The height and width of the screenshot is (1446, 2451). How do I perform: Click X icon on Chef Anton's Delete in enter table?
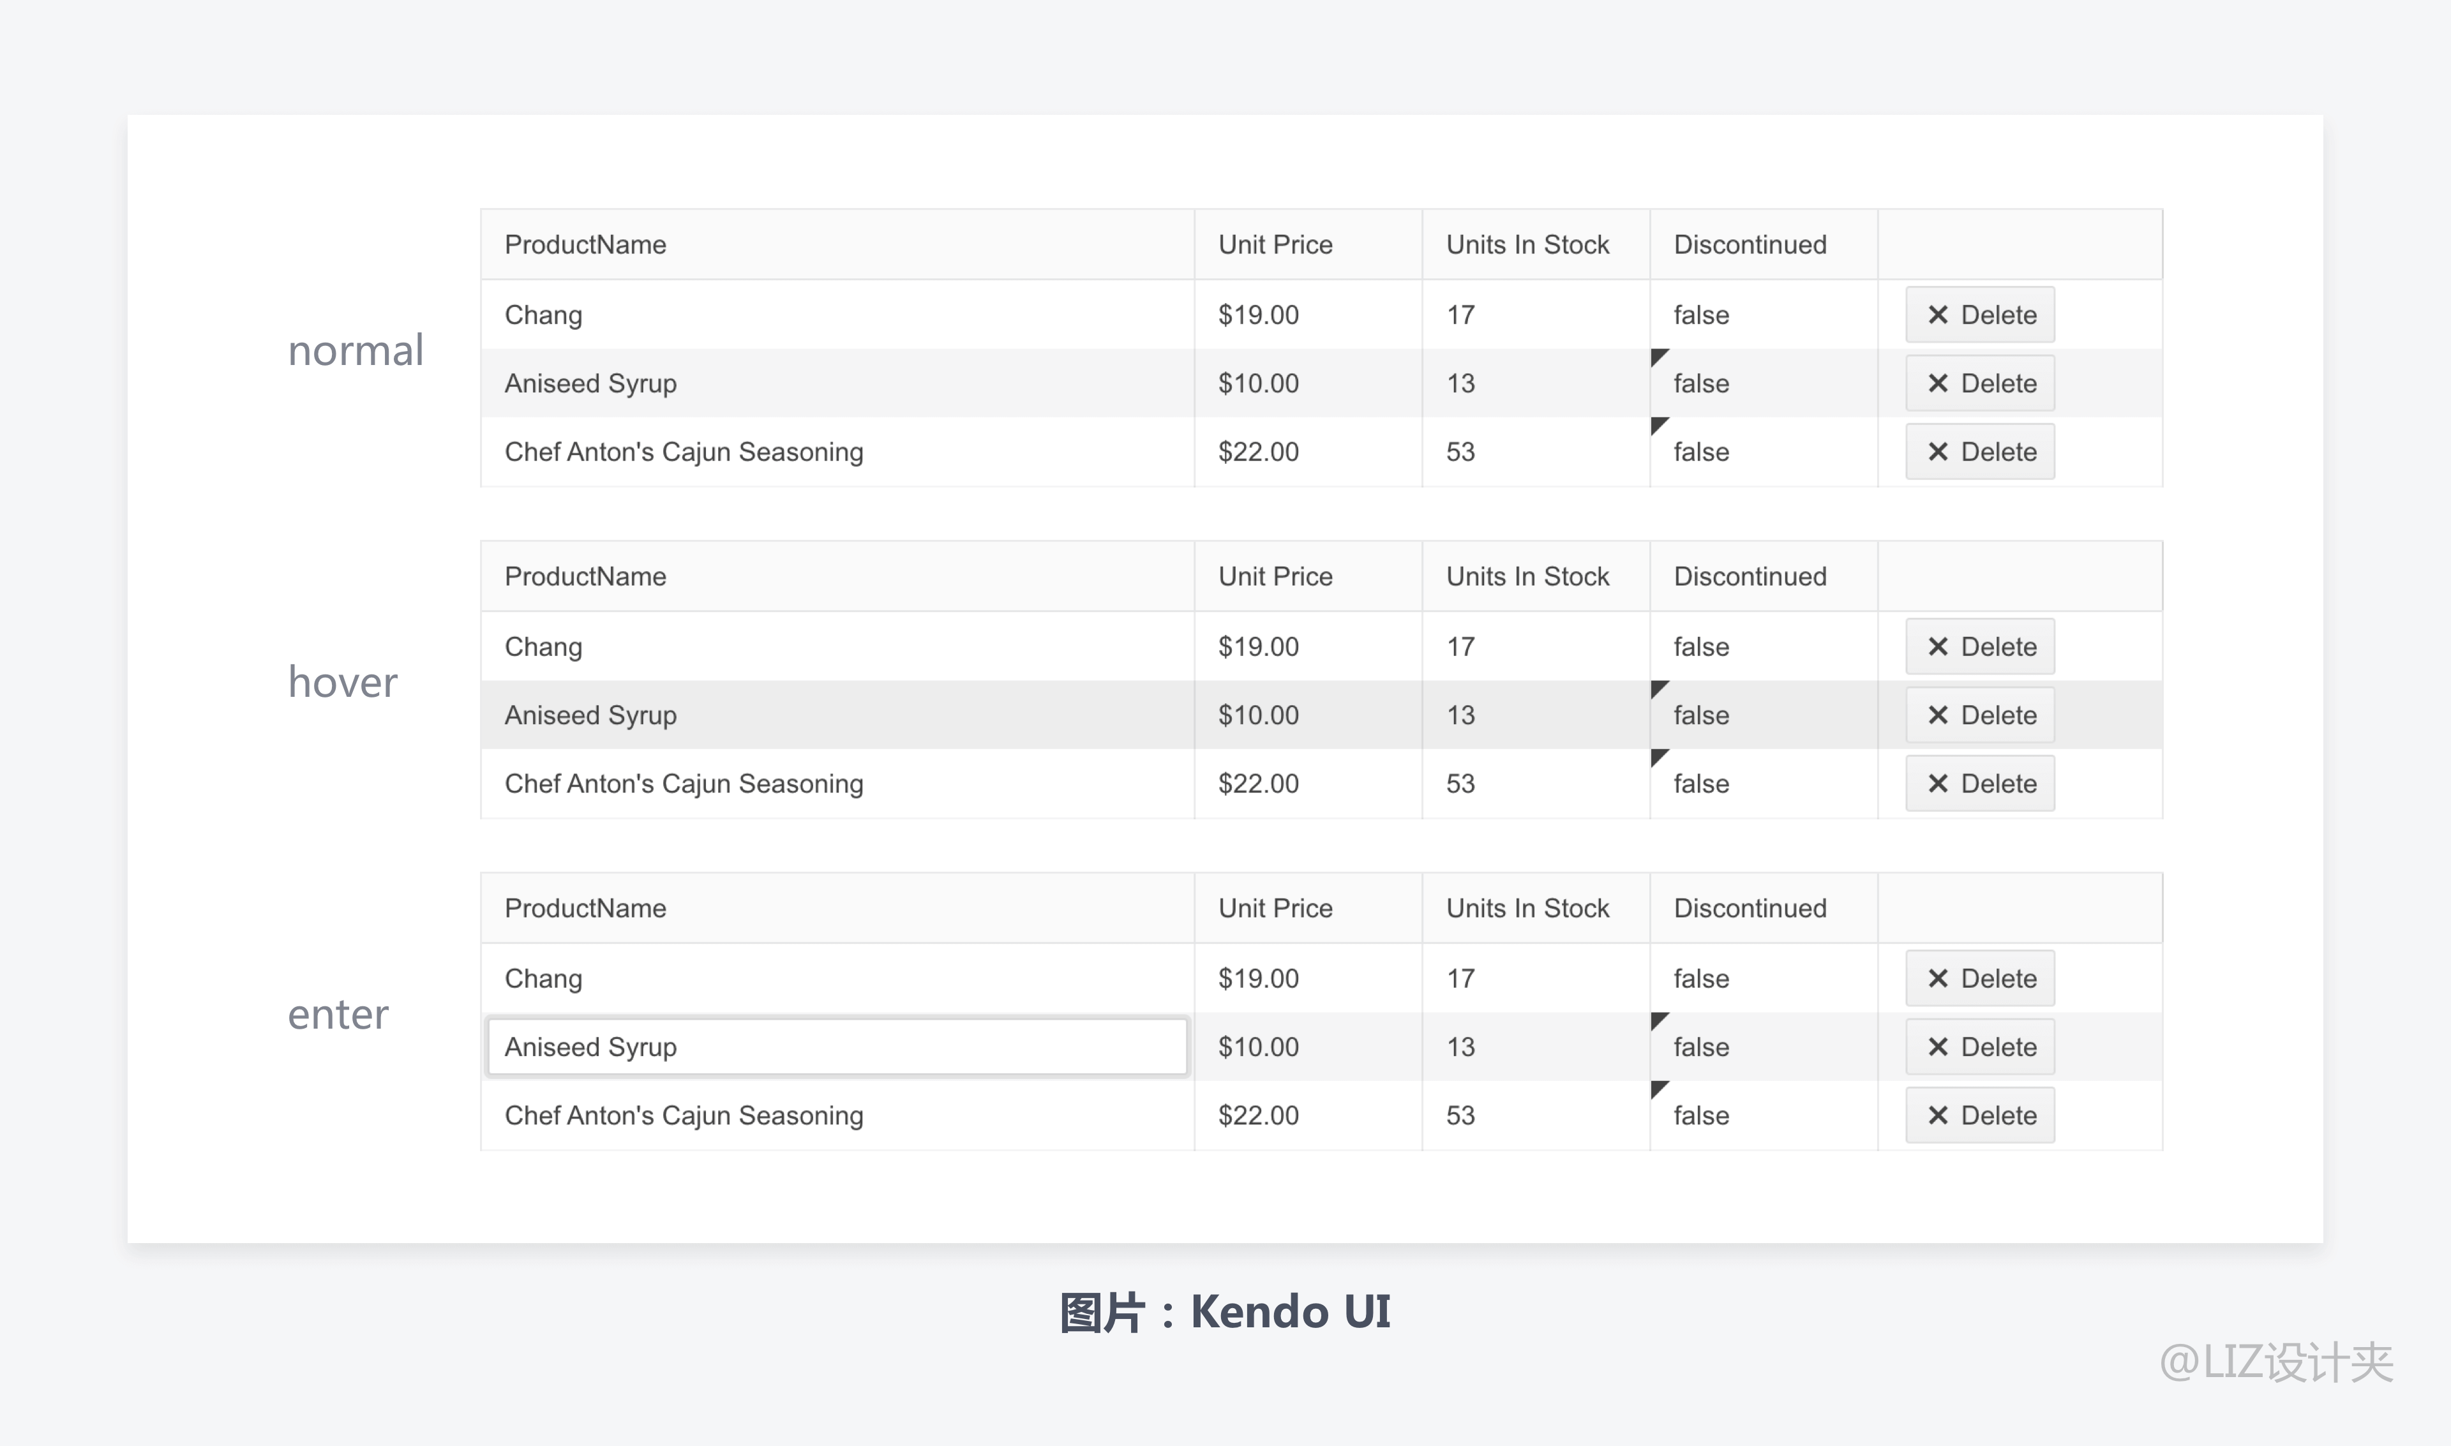click(x=1937, y=1115)
